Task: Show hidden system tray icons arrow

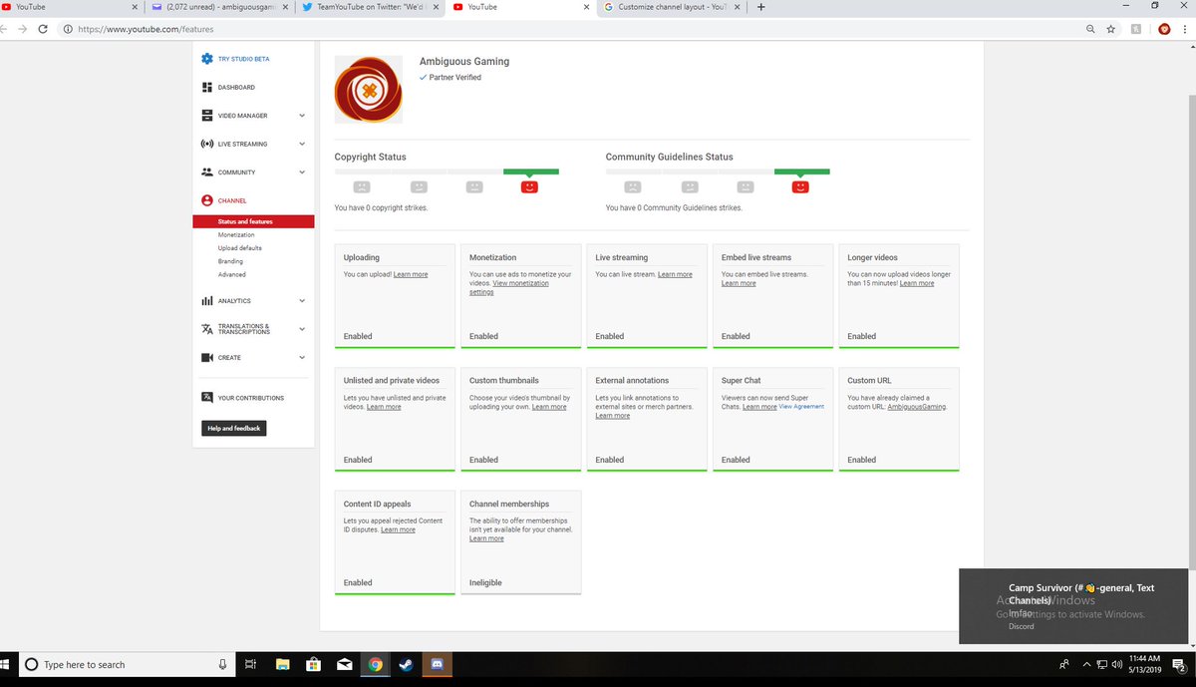Action: 1087,664
